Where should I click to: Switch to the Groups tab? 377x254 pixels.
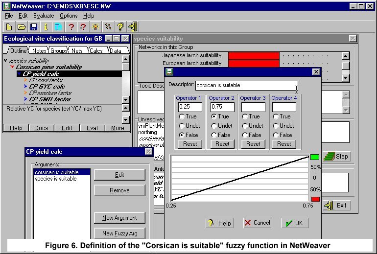click(58, 50)
